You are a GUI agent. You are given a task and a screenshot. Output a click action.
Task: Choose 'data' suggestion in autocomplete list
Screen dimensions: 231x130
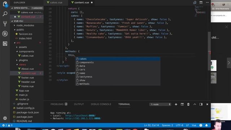pyautogui.click(x=118, y=66)
